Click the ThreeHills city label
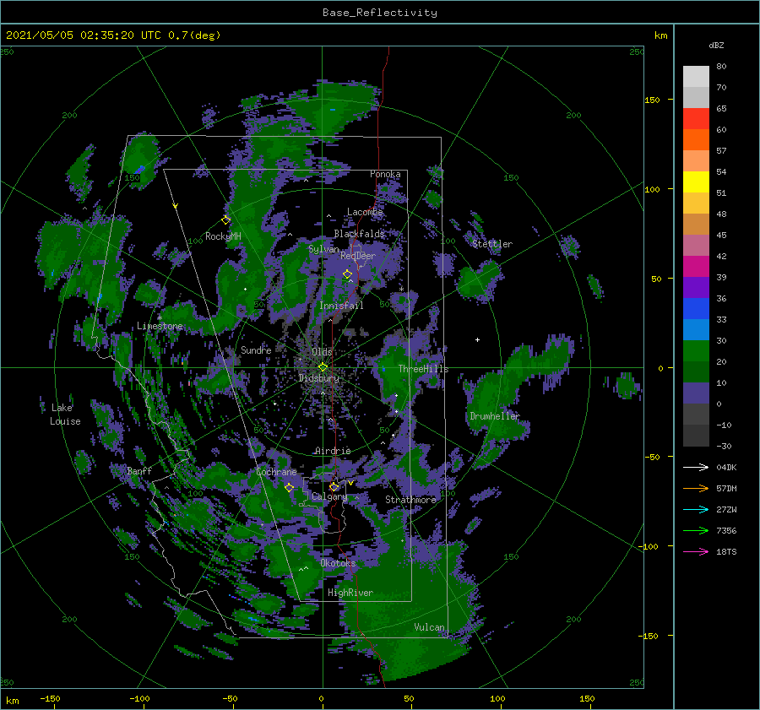This screenshot has width=760, height=710. pyautogui.click(x=424, y=369)
